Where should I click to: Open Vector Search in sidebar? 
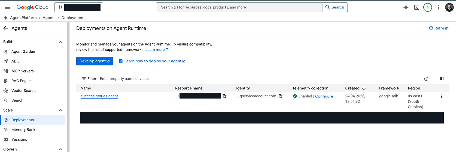pyautogui.click(x=33, y=91)
